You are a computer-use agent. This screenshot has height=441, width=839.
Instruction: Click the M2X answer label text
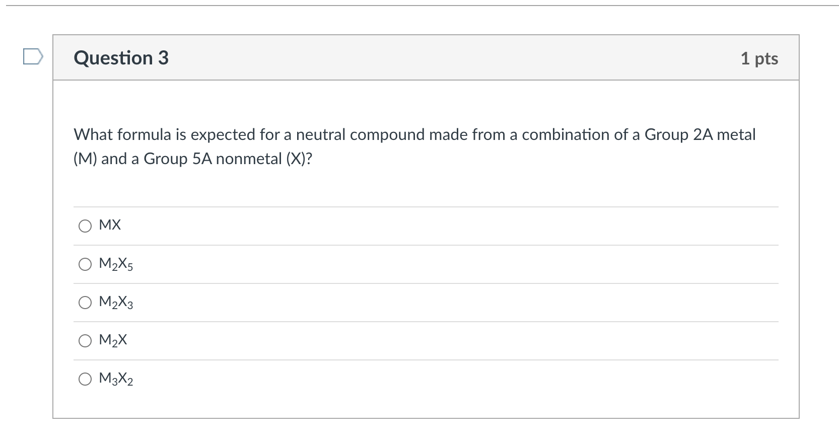click(113, 341)
